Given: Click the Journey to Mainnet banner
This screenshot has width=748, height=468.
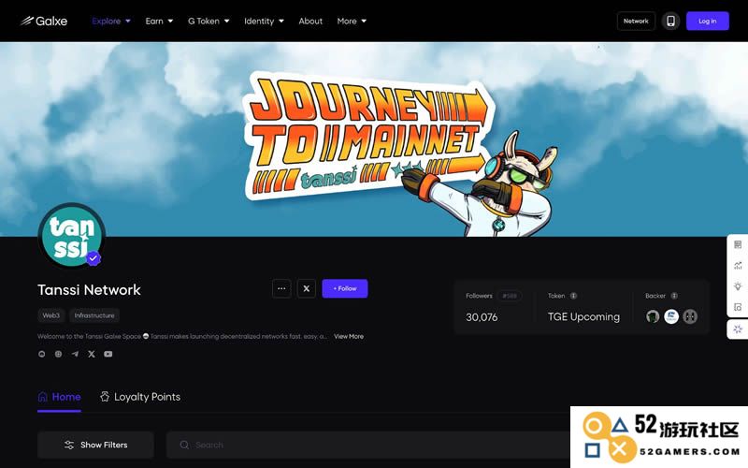Looking at the screenshot, I should point(374,139).
